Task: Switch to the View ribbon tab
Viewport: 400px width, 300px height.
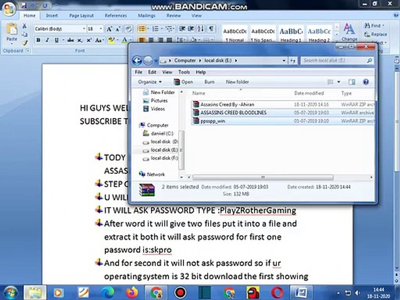Action: 196,15
